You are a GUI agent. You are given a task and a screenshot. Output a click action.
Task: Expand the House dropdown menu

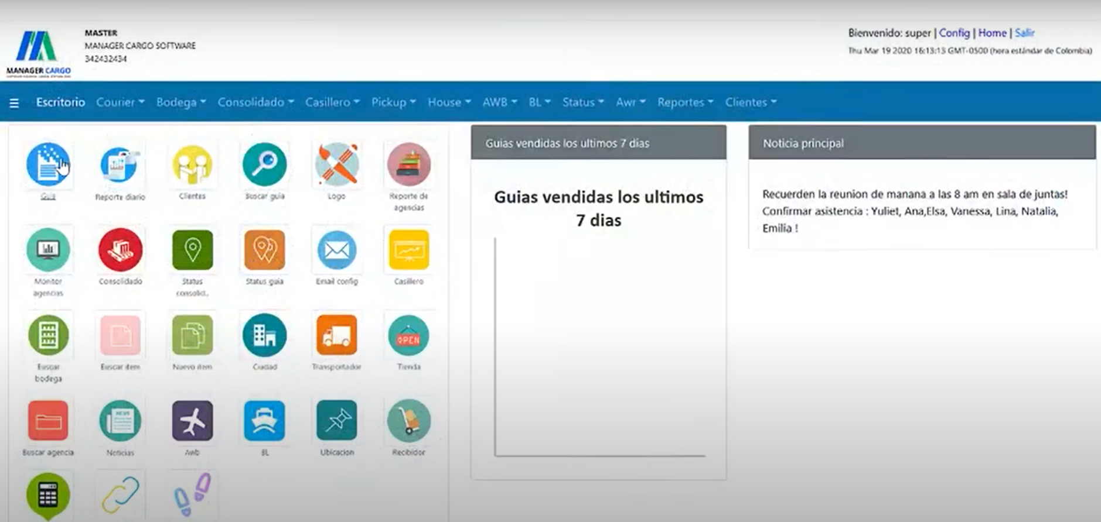449,102
